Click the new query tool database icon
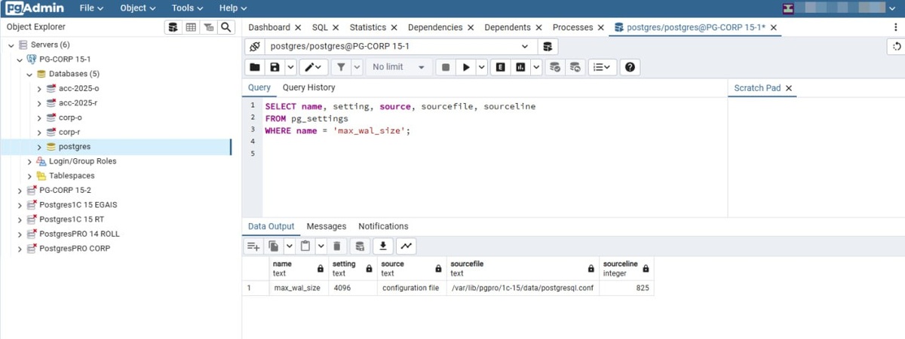Image resolution: width=905 pixels, height=339 pixels. pos(548,47)
